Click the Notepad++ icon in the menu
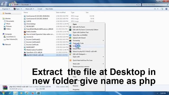Screen dimensions: 169x95 click(x=70, y=54)
